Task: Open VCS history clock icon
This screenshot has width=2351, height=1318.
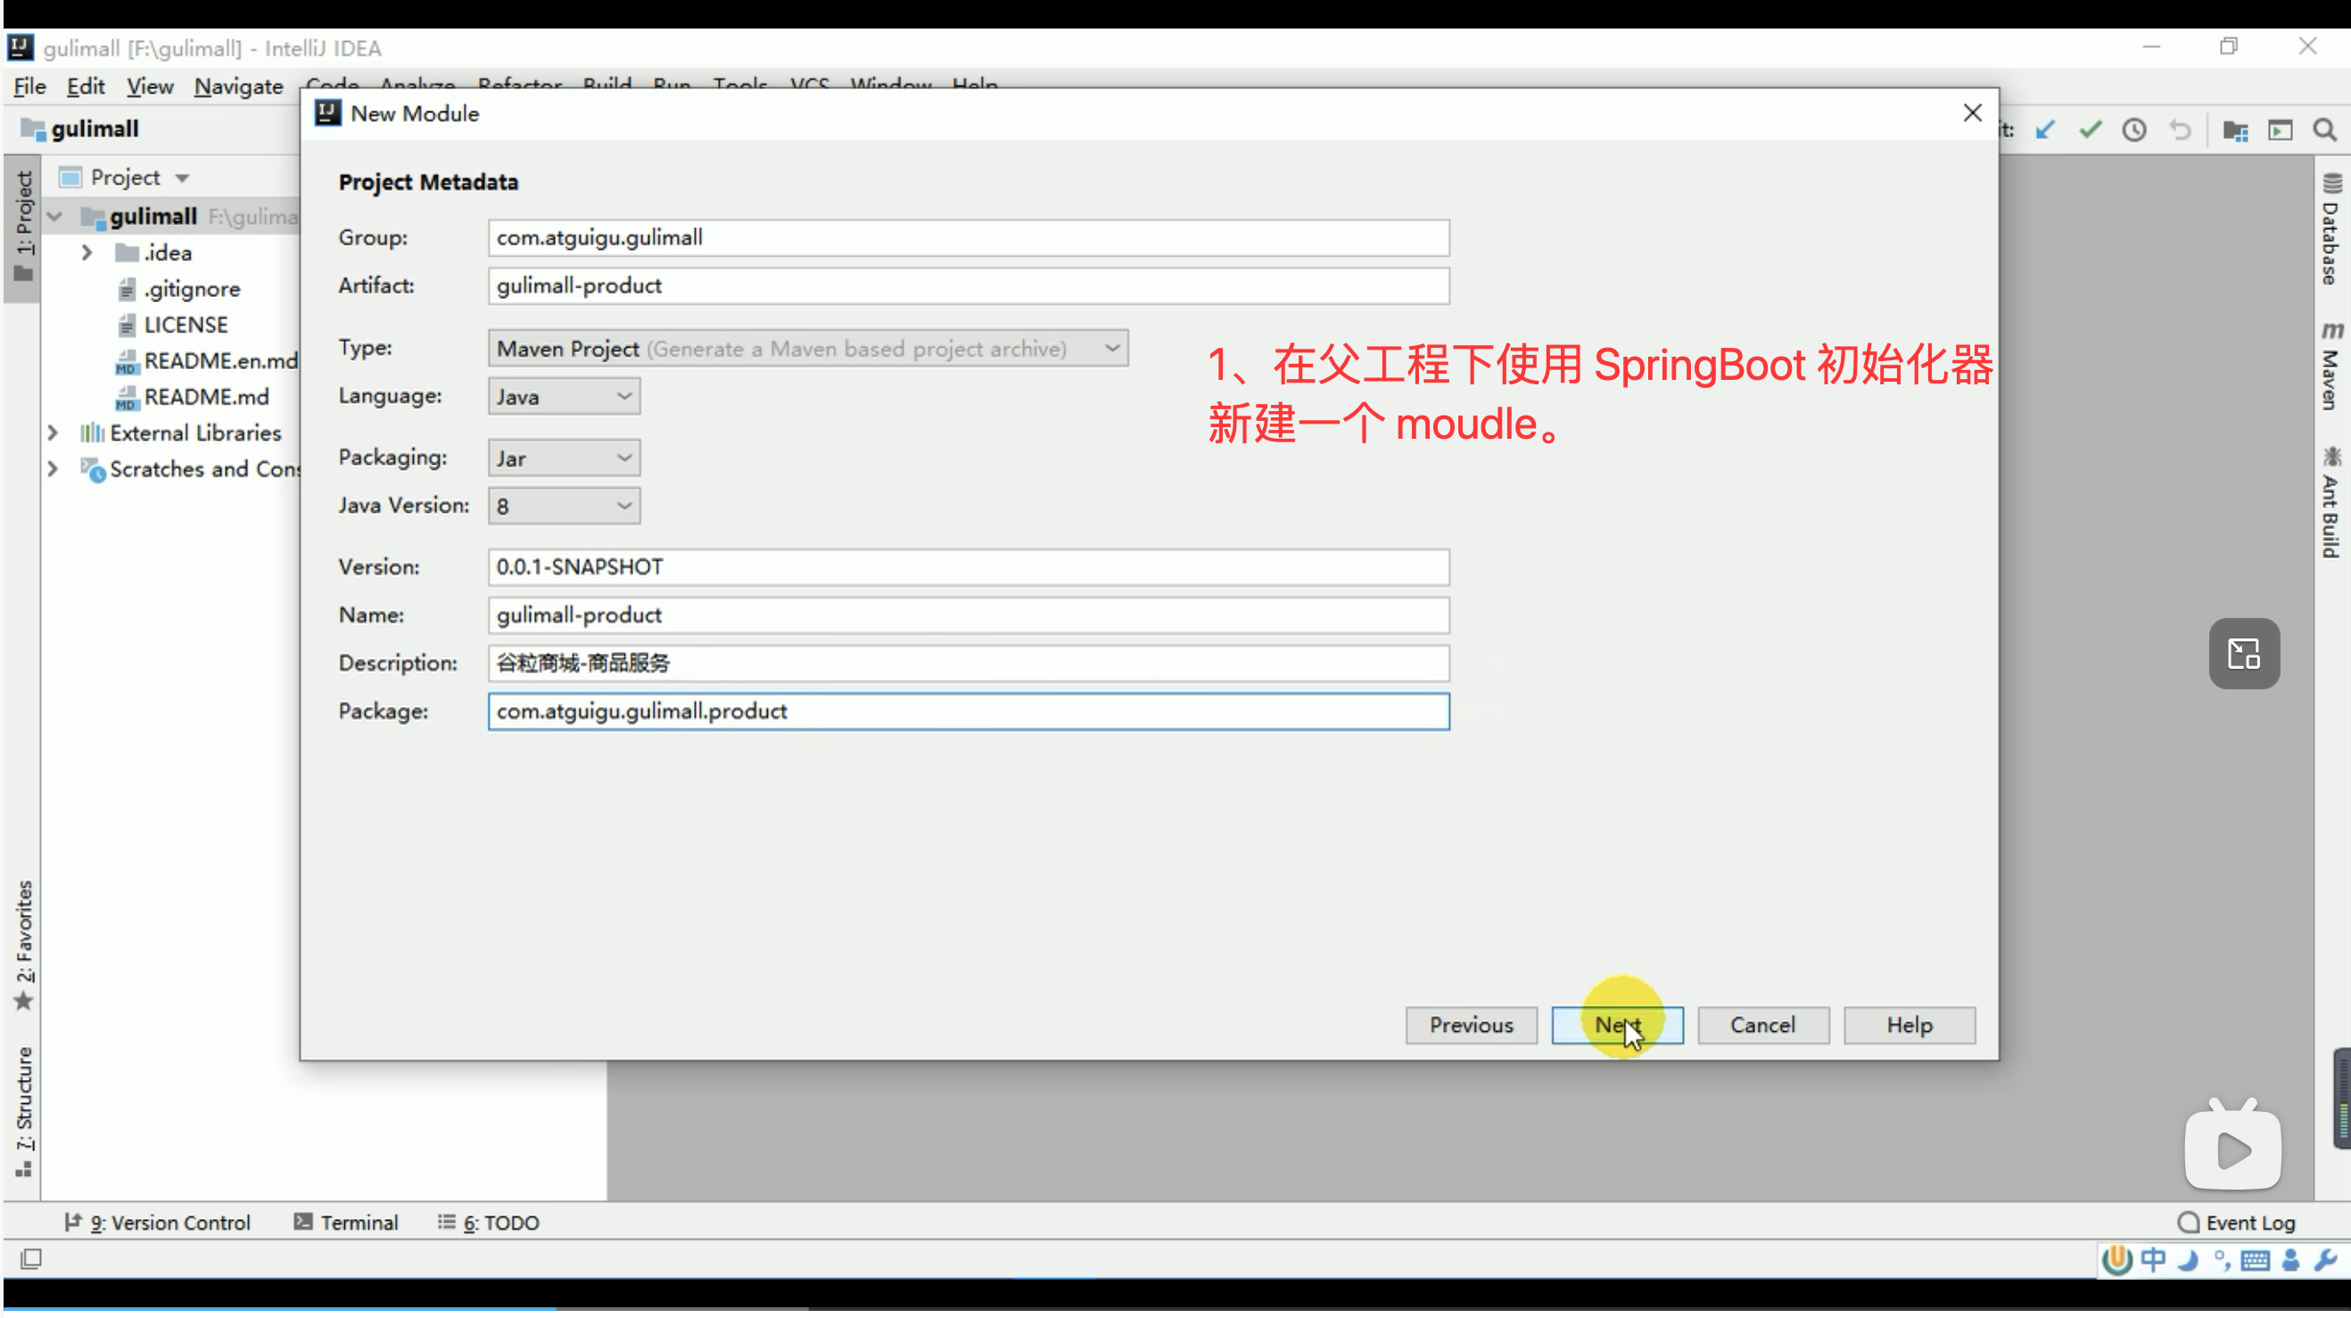Action: pyautogui.click(x=2133, y=129)
